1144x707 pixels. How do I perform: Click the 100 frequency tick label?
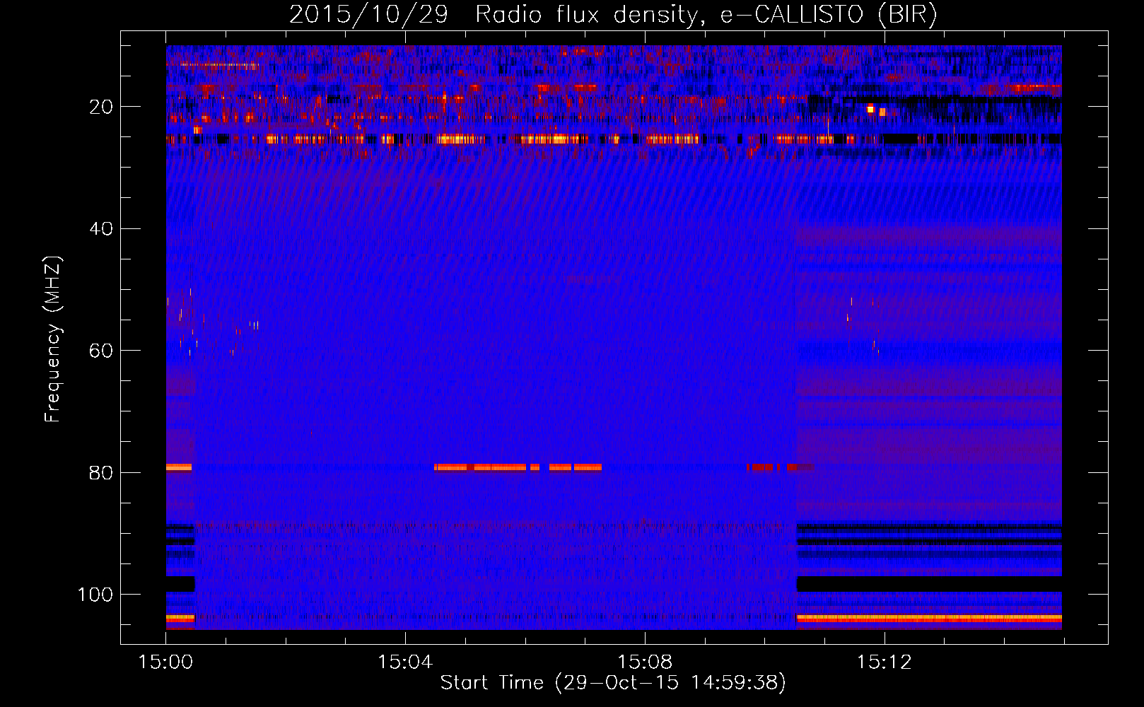coord(95,595)
